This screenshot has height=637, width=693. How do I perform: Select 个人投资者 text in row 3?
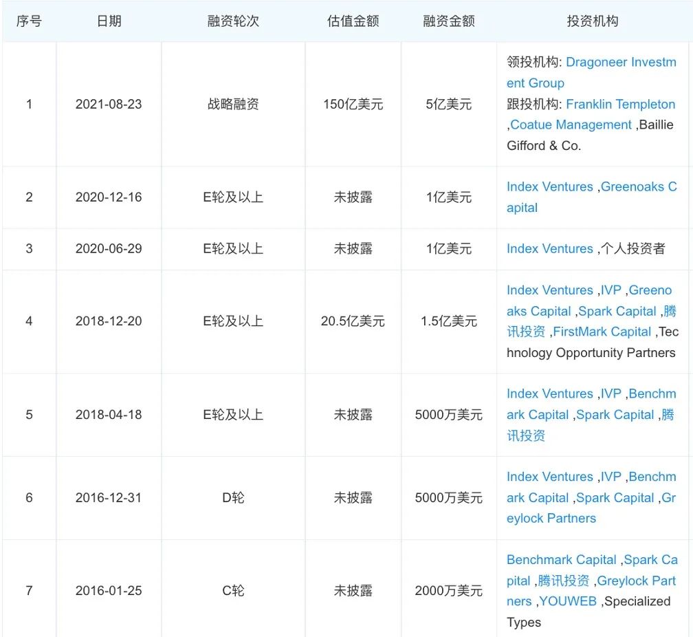(633, 248)
